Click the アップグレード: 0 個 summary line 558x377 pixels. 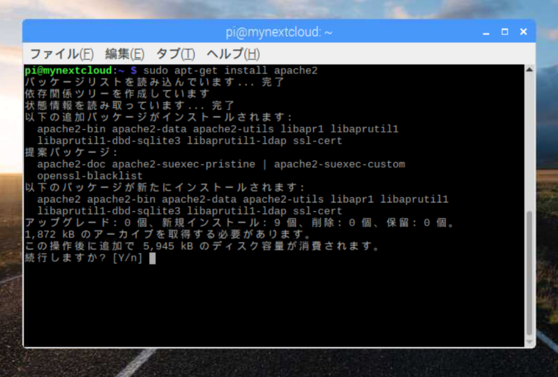(240, 223)
